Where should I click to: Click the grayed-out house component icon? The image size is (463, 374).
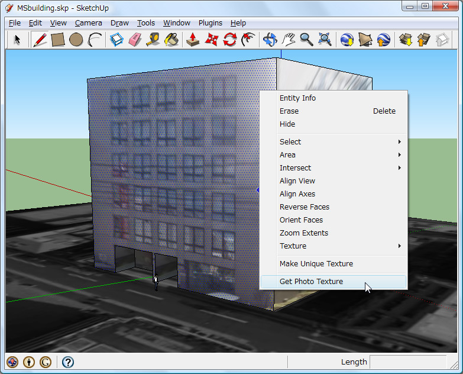[x=442, y=40]
